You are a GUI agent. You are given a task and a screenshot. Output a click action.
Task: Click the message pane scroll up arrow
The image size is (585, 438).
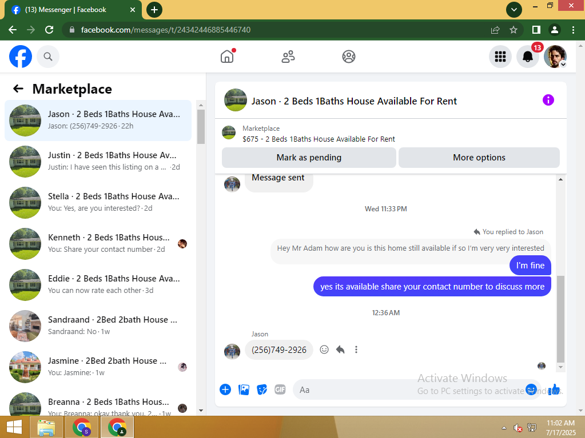coord(560,179)
